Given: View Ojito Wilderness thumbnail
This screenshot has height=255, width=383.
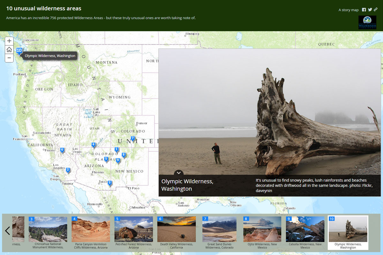Looking at the screenshot, I should point(262,229).
